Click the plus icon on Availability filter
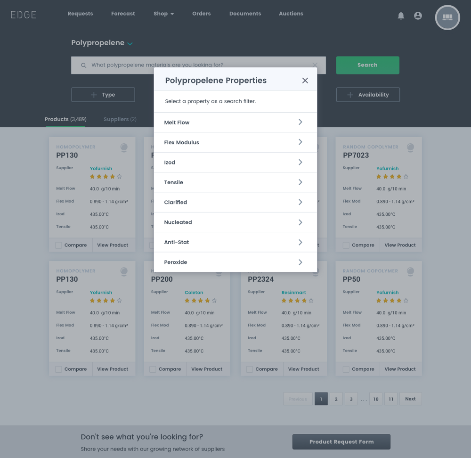 pos(350,95)
